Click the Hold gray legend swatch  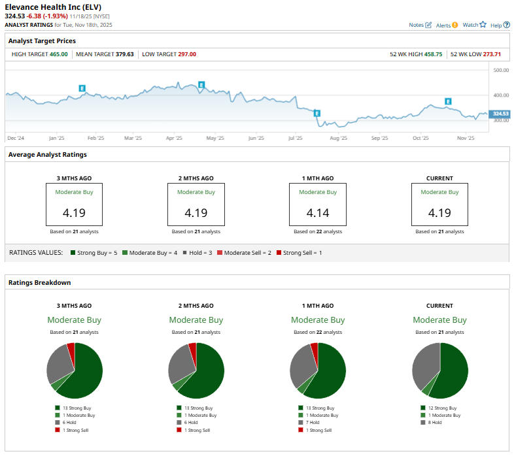tap(185, 253)
